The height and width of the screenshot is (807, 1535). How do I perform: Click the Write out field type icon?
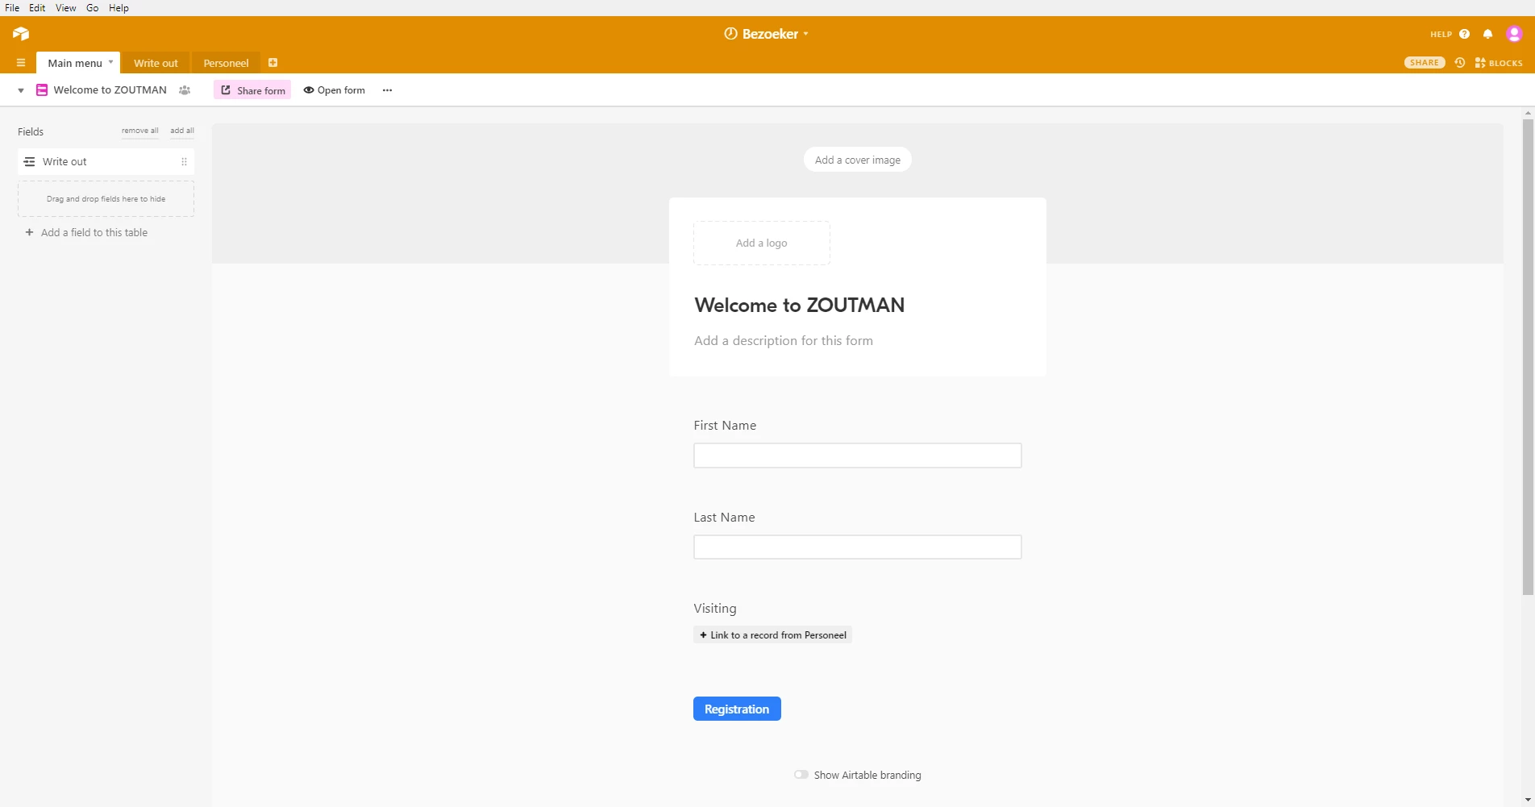click(x=29, y=162)
